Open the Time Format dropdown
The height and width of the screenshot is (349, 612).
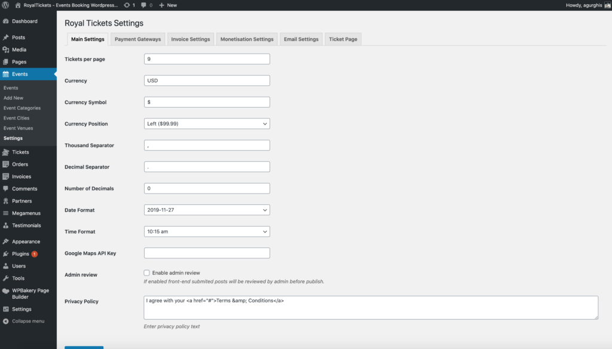pos(207,231)
